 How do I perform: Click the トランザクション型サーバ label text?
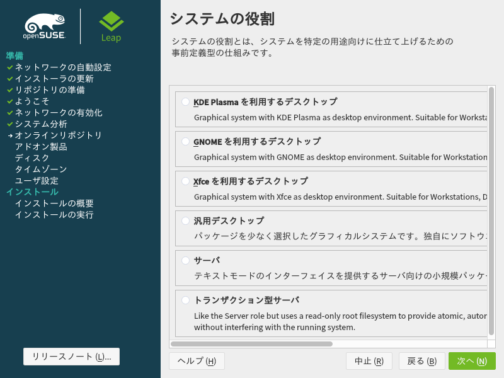click(x=246, y=301)
